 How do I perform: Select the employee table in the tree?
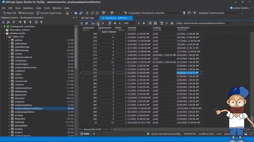click(19, 102)
